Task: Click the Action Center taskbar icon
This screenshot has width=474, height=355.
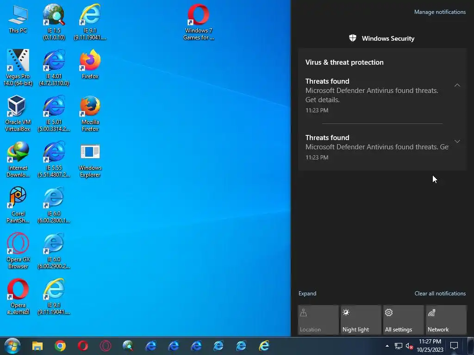Action: tap(454, 346)
